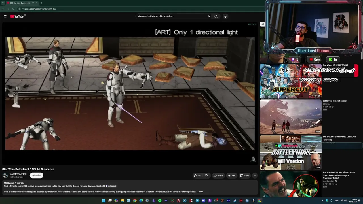This screenshot has width=363, height=204.
Task: Open Telegram from the taskbar
Action: 197,201
